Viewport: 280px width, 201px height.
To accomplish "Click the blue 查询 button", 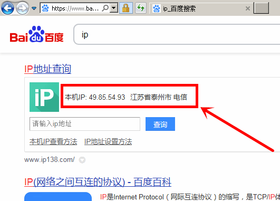I will pyautogui.click(x=160, y=124).
